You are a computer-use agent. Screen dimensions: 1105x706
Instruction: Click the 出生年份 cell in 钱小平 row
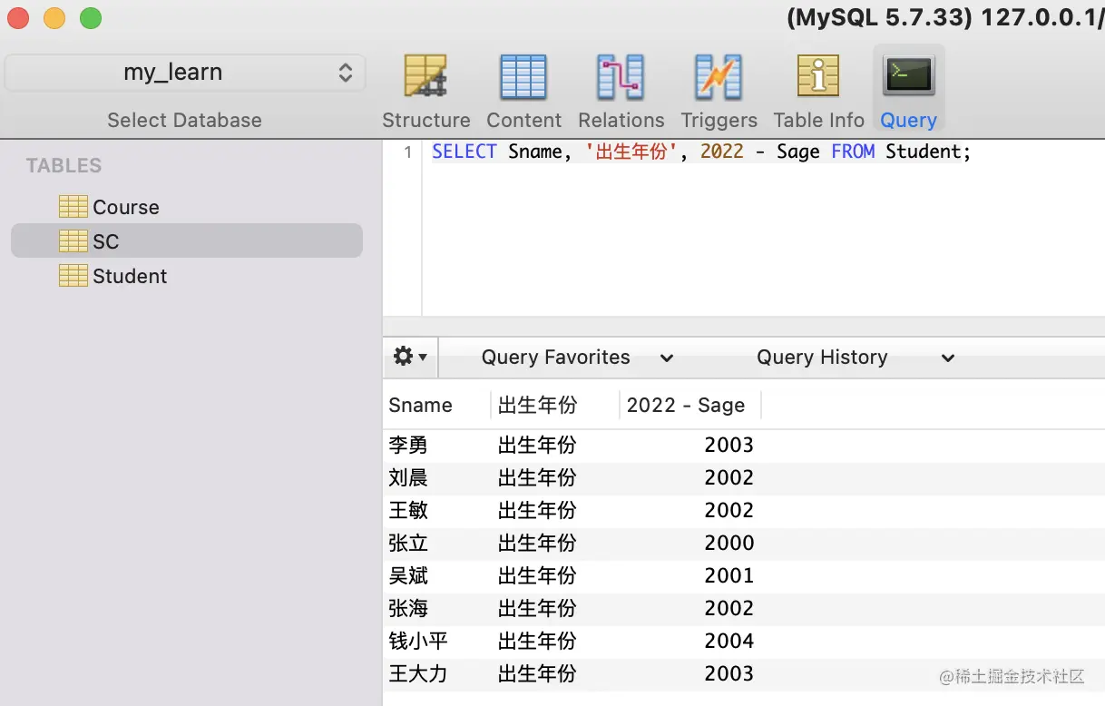537,641
